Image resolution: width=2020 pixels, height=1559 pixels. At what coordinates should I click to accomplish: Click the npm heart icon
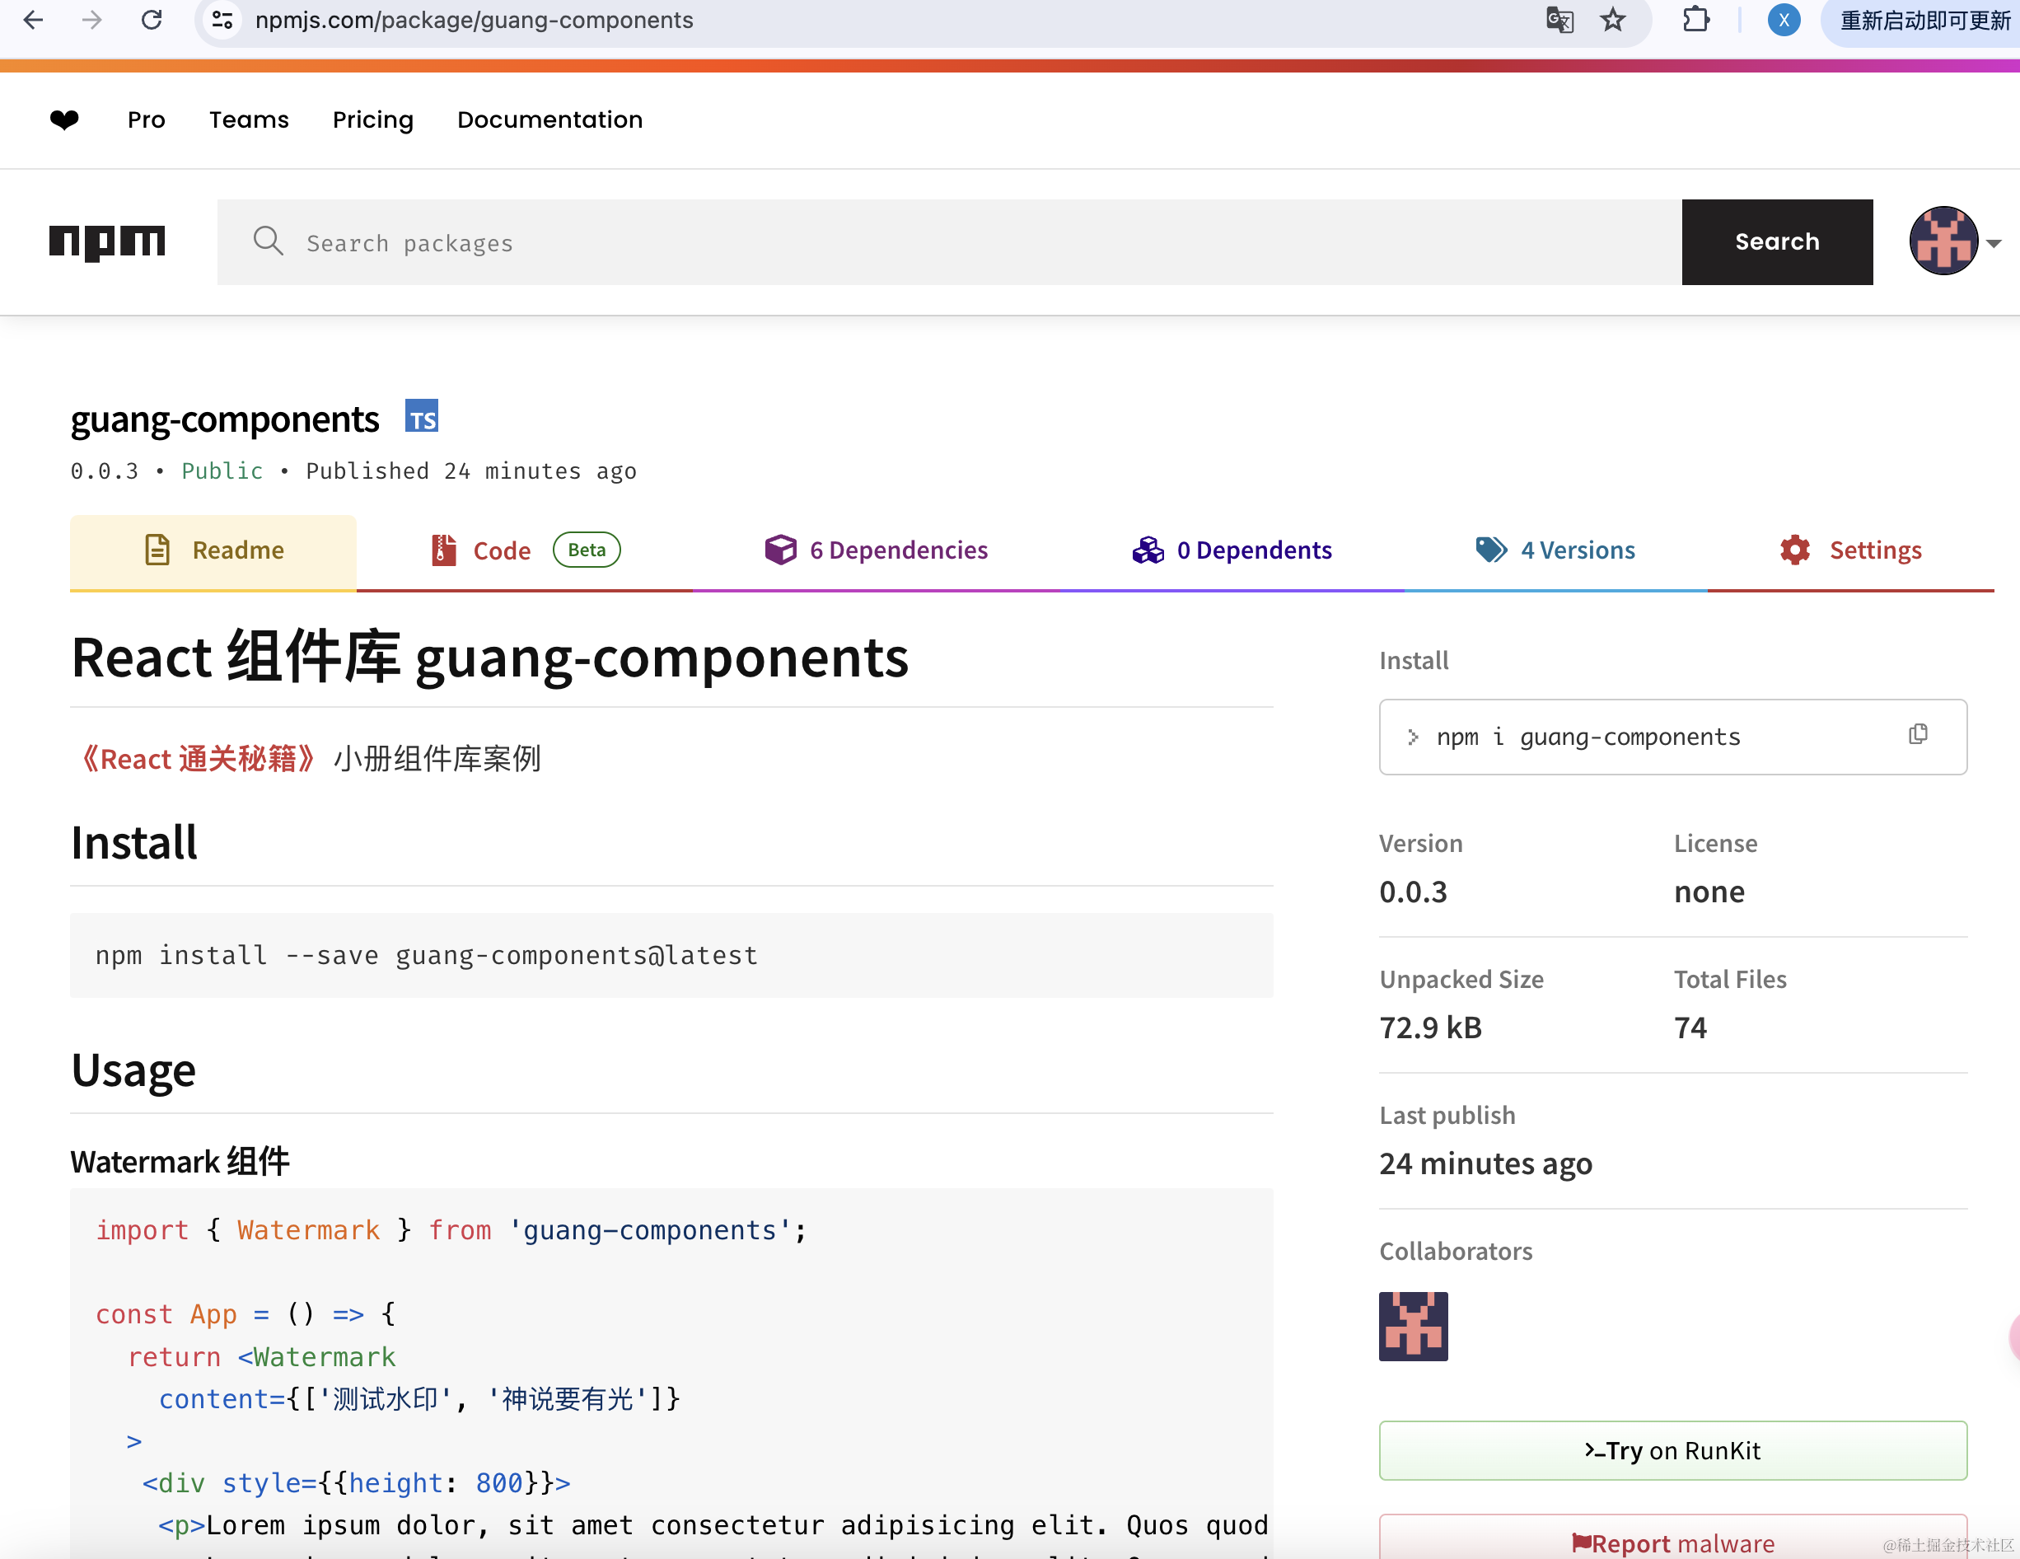(65, 119)
